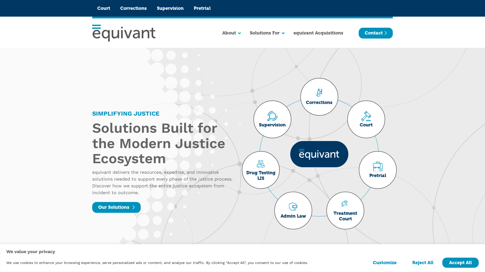Open Supervision in the top bar
The height and width of the screenshot is (272, 485).
(170, 8)
